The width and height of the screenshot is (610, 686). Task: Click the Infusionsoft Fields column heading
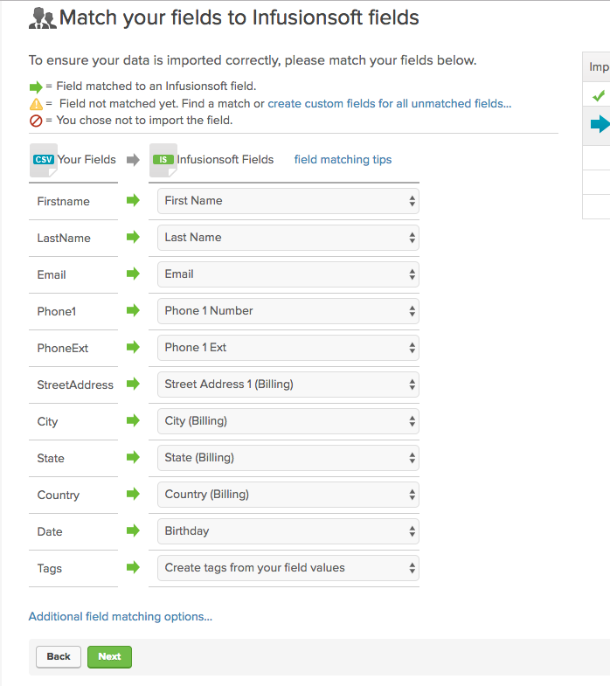225,160
